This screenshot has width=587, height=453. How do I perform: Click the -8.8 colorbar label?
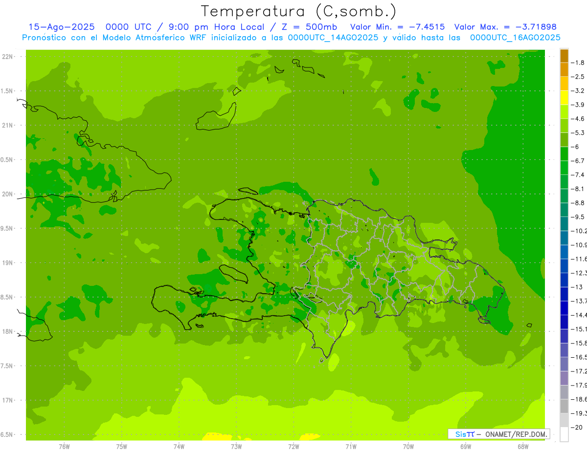click(577, 203)
